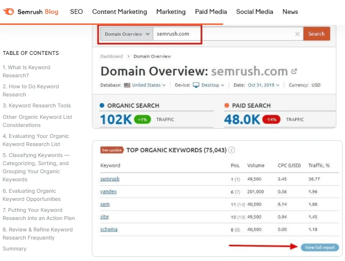Click the Semrush flame logo icon
345x261 pixels.
[9, 11]
